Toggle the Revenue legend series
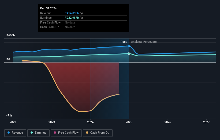220x140 pixels. click(x=15, y=133)
